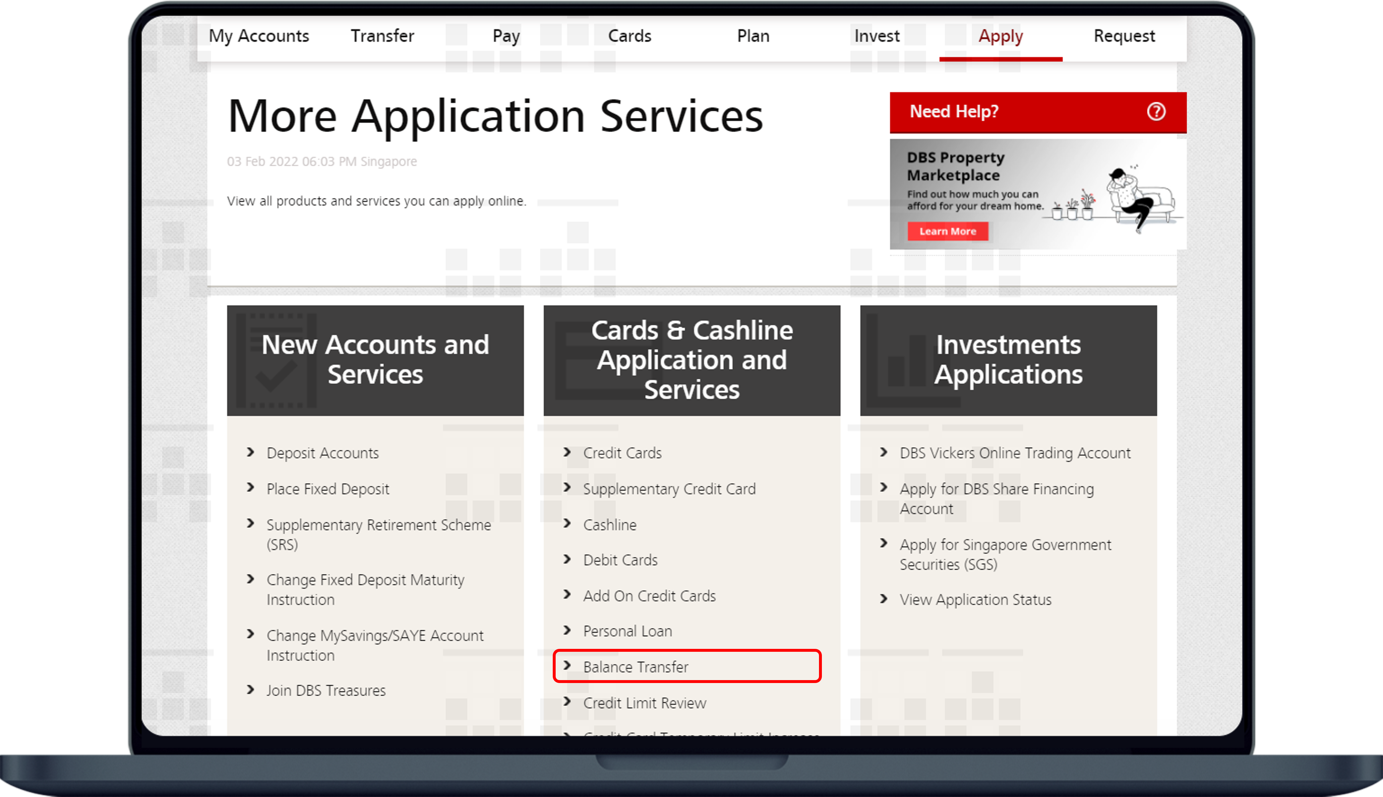Click chevron beside Personal Loan

tap(567, 630)
